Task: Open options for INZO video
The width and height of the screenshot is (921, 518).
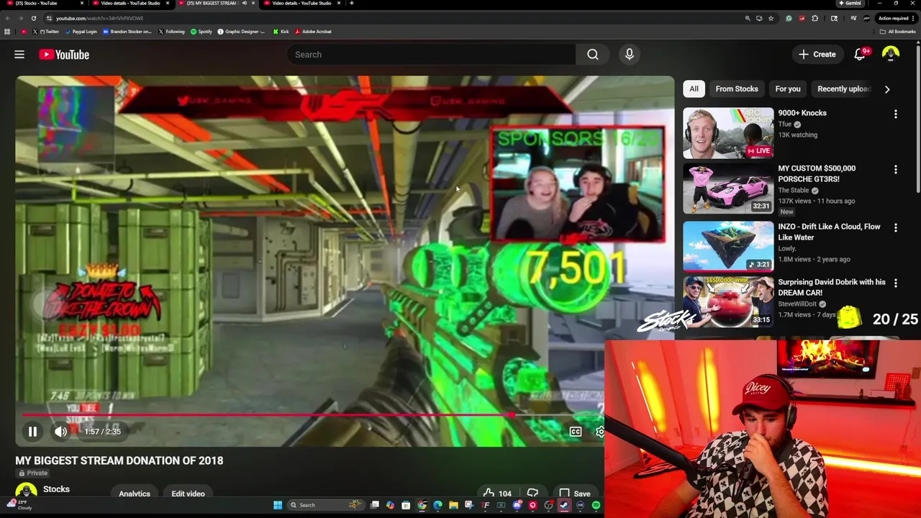Action: 896,228
